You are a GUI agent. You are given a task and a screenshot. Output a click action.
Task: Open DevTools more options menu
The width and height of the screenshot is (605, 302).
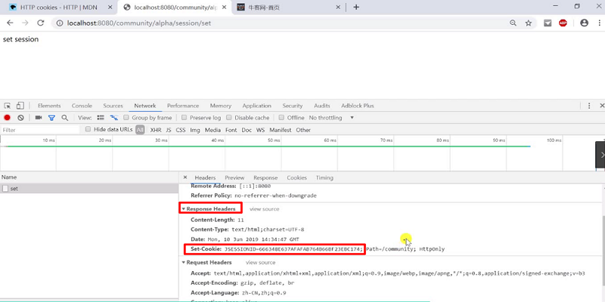(589, 106)
